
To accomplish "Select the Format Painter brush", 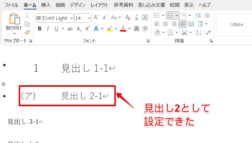I will pyautogui.click(x=27, y=32).
